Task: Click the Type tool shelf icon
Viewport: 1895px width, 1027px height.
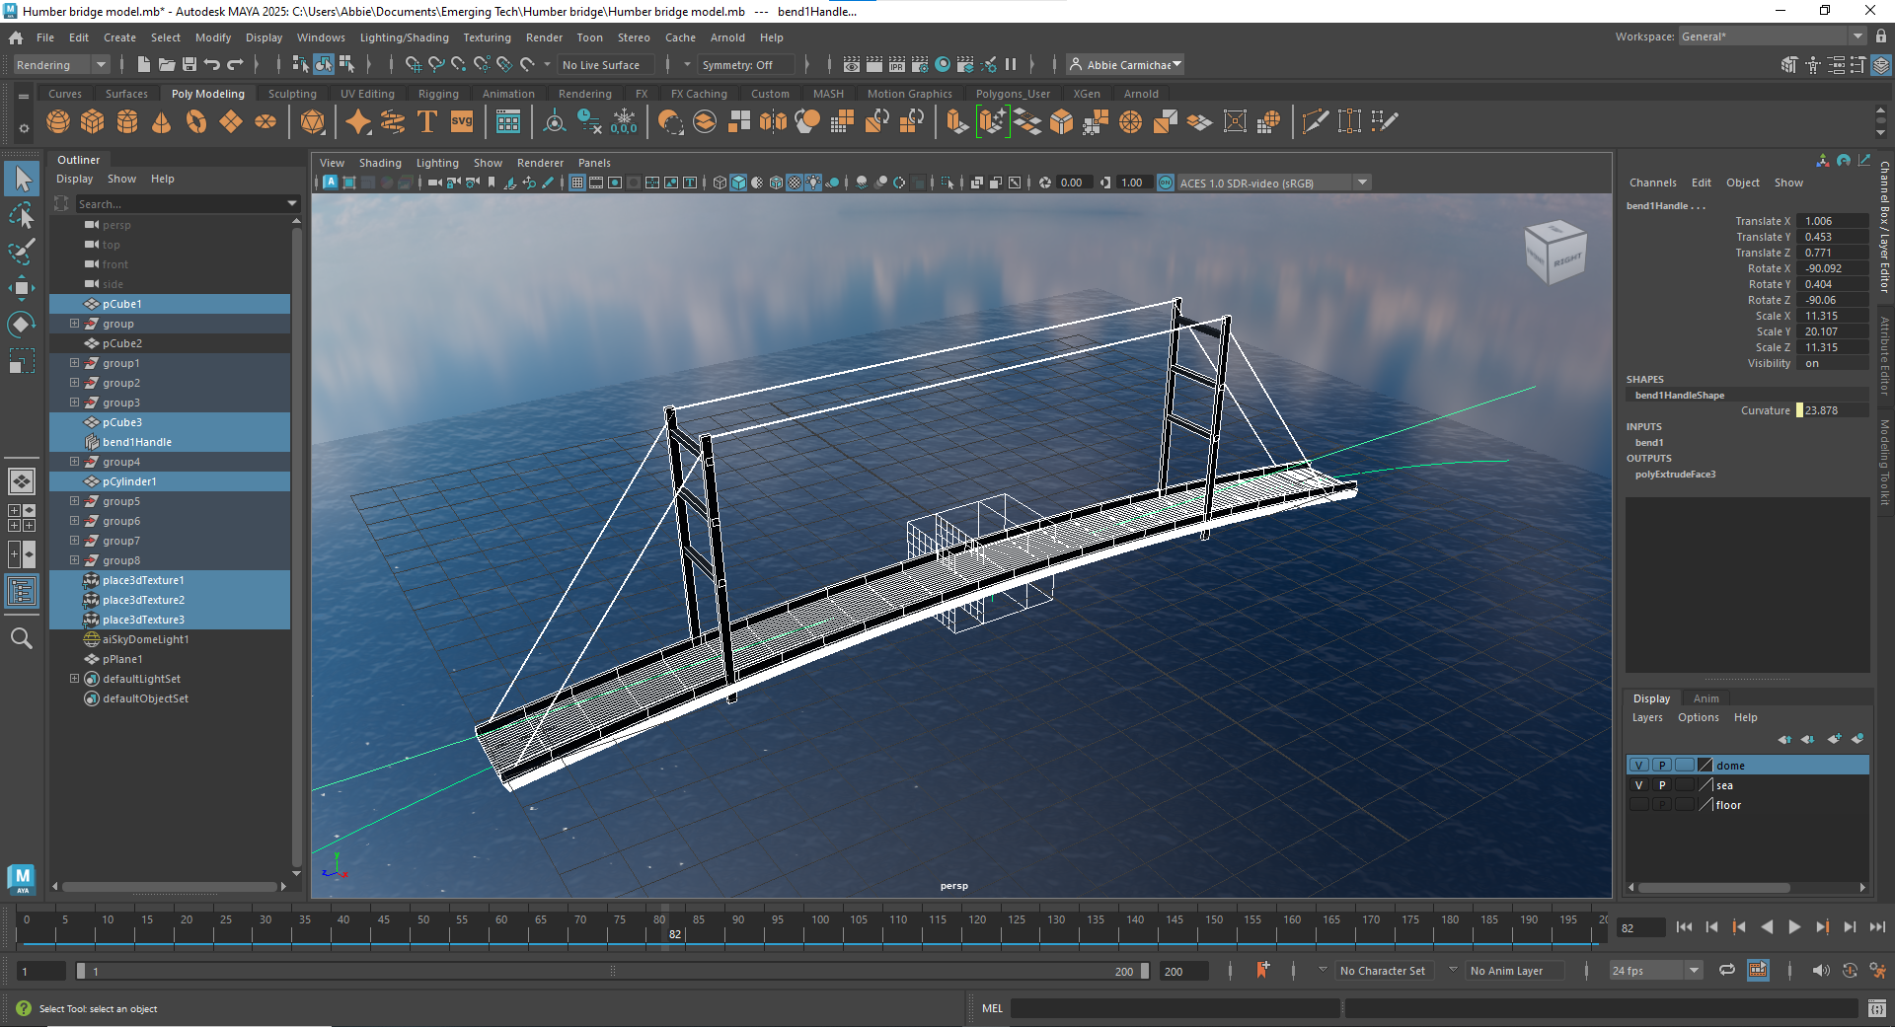Action: 427,121
